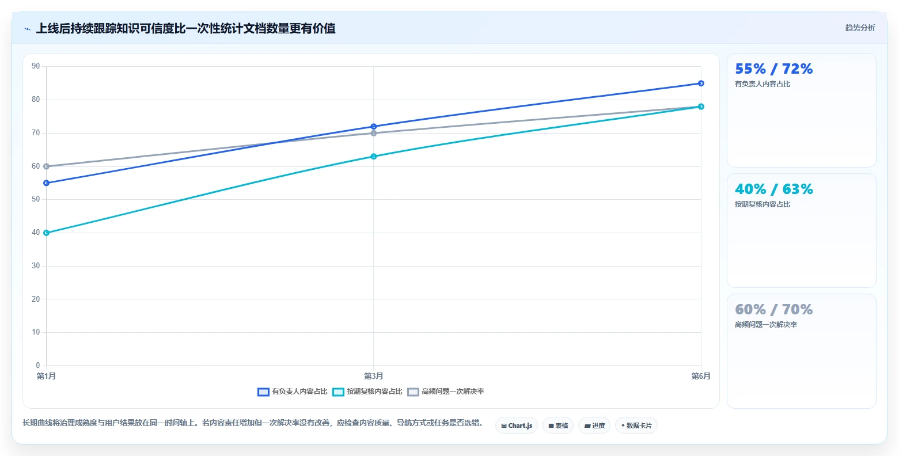The image size is (899, 456).
Task: Click the cyan data point at 第3月 (63)
Action: click(374, 157)
